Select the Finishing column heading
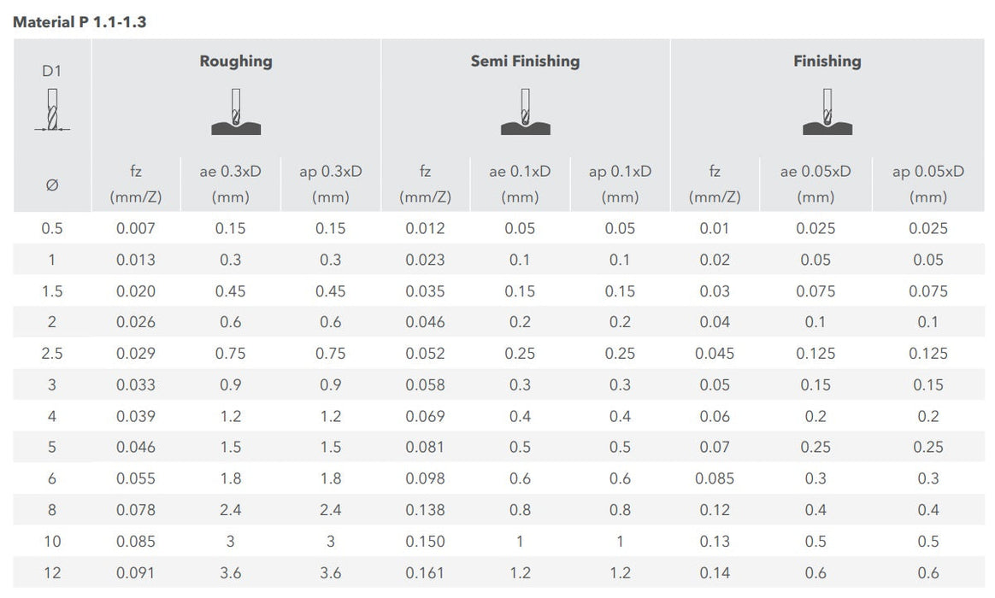This screenshot has width=995, height=598. tap(827, 62)
